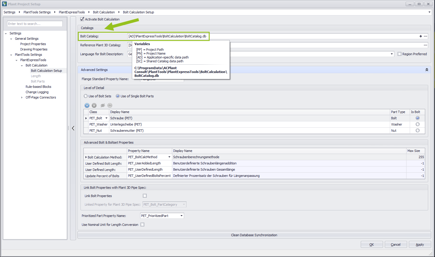Select the Length tree item
Viewport: 435px width, 257px height.
click(36, 76)
